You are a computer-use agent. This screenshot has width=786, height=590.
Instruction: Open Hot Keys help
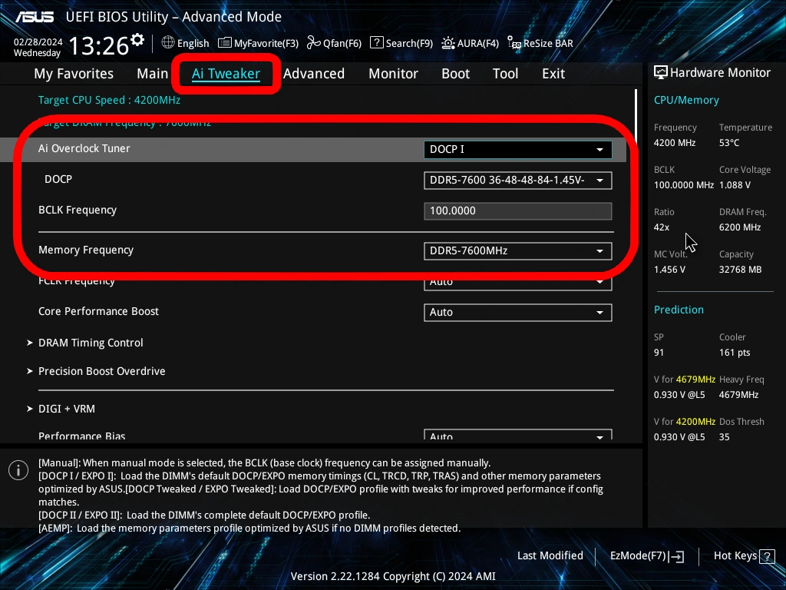(744, 556)
